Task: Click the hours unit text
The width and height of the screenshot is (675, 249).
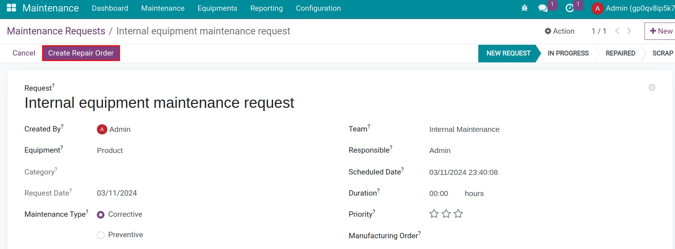Action: click(x=474, y=193)
